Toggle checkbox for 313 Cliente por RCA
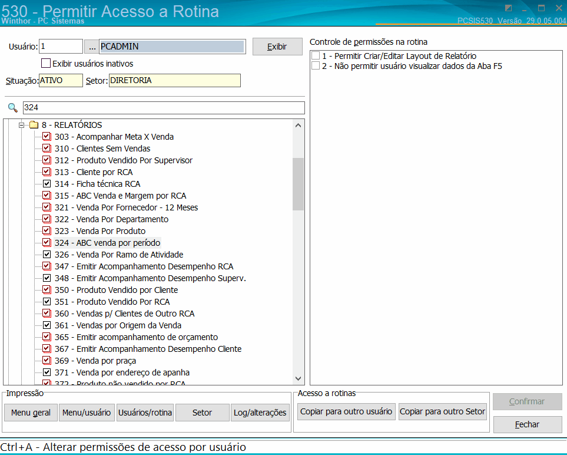 click(x=47, y=172)
